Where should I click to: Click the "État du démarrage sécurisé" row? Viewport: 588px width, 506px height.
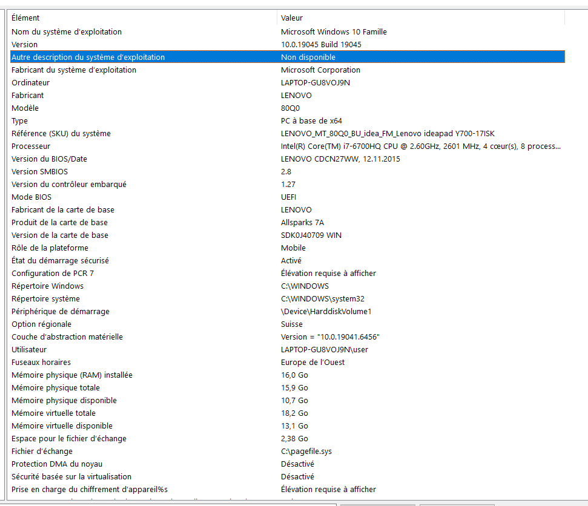tap(287, 261)
